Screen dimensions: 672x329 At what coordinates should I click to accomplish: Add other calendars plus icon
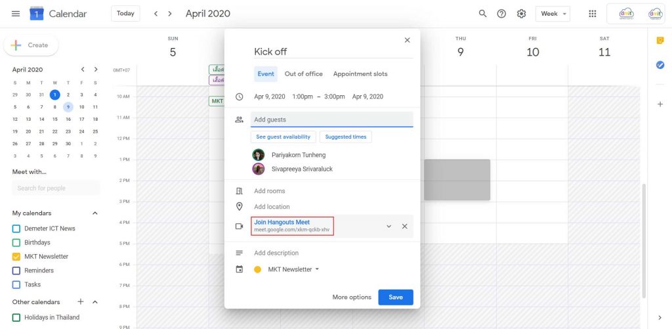(x=81, y=301)
